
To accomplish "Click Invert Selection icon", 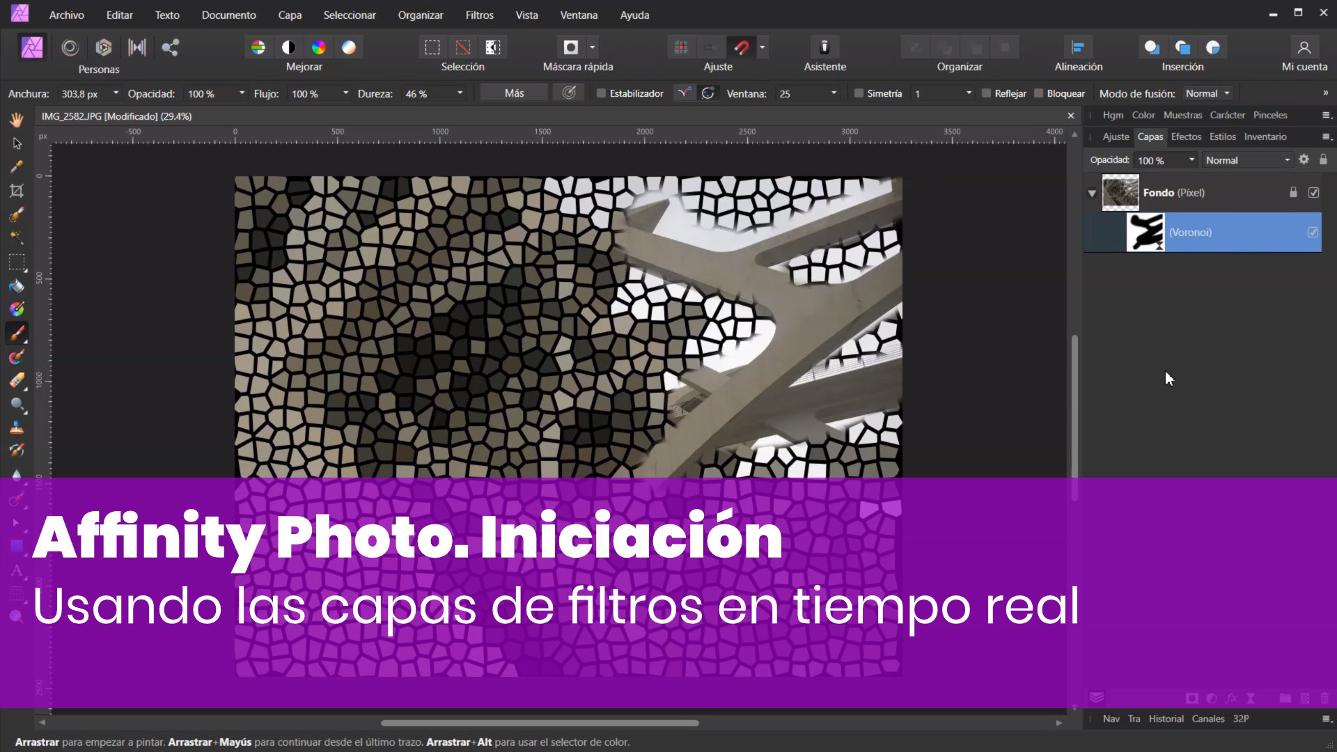I will [493, 47].
